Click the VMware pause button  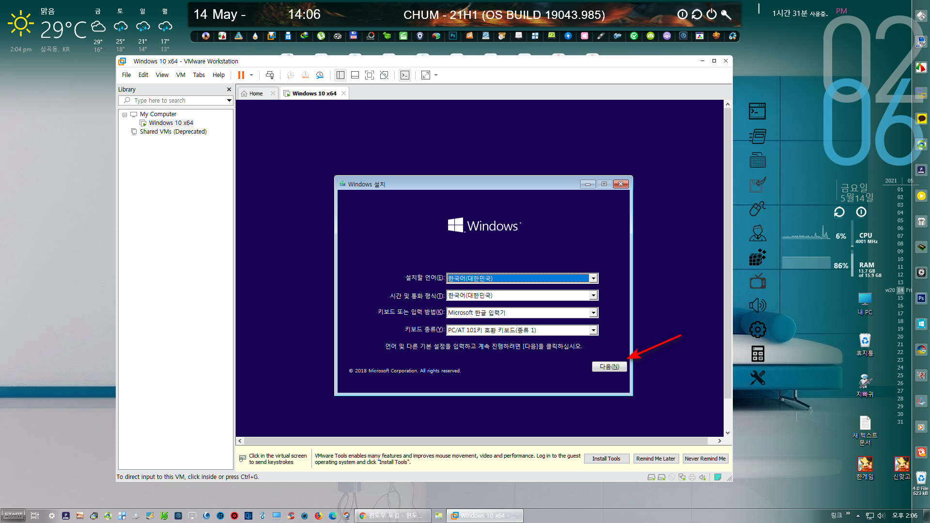tap(241, 75)
